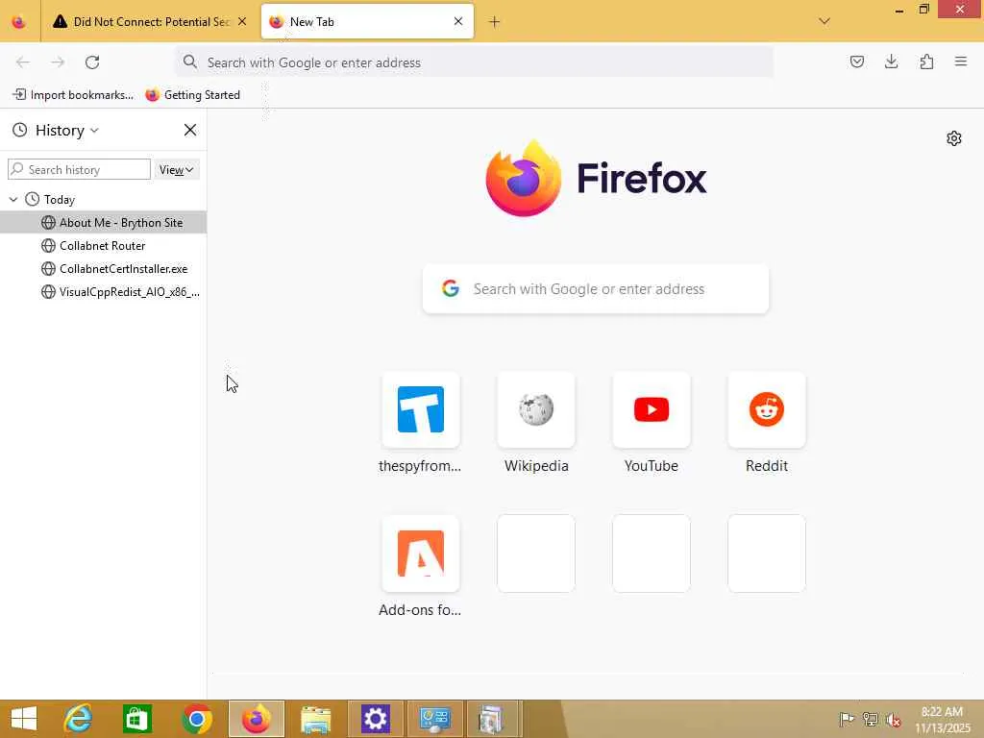Click the Firefox taskbar icon
The height and width of the screenshot is (738, 984).
click(x=256, y=719)
